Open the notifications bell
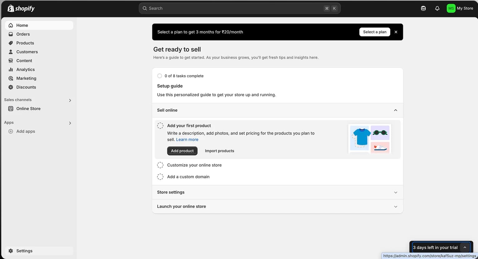 pos(437,8)
